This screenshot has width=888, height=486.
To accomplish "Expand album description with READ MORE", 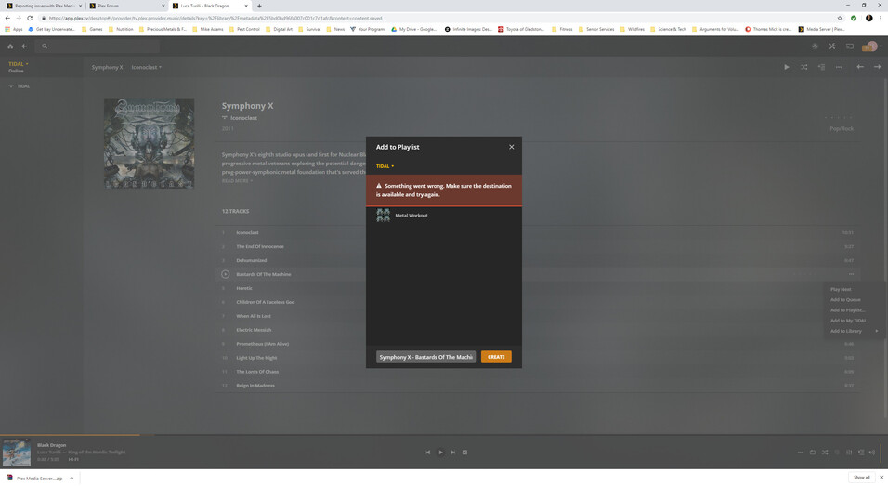I will point(237,180).
